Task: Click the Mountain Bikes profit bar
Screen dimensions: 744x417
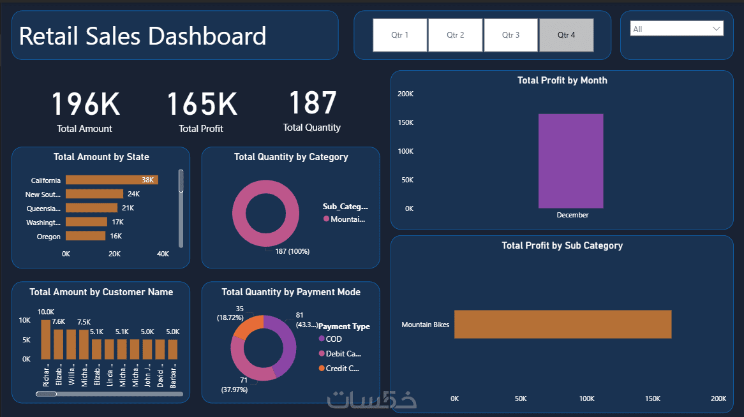Action: point(563,325)
